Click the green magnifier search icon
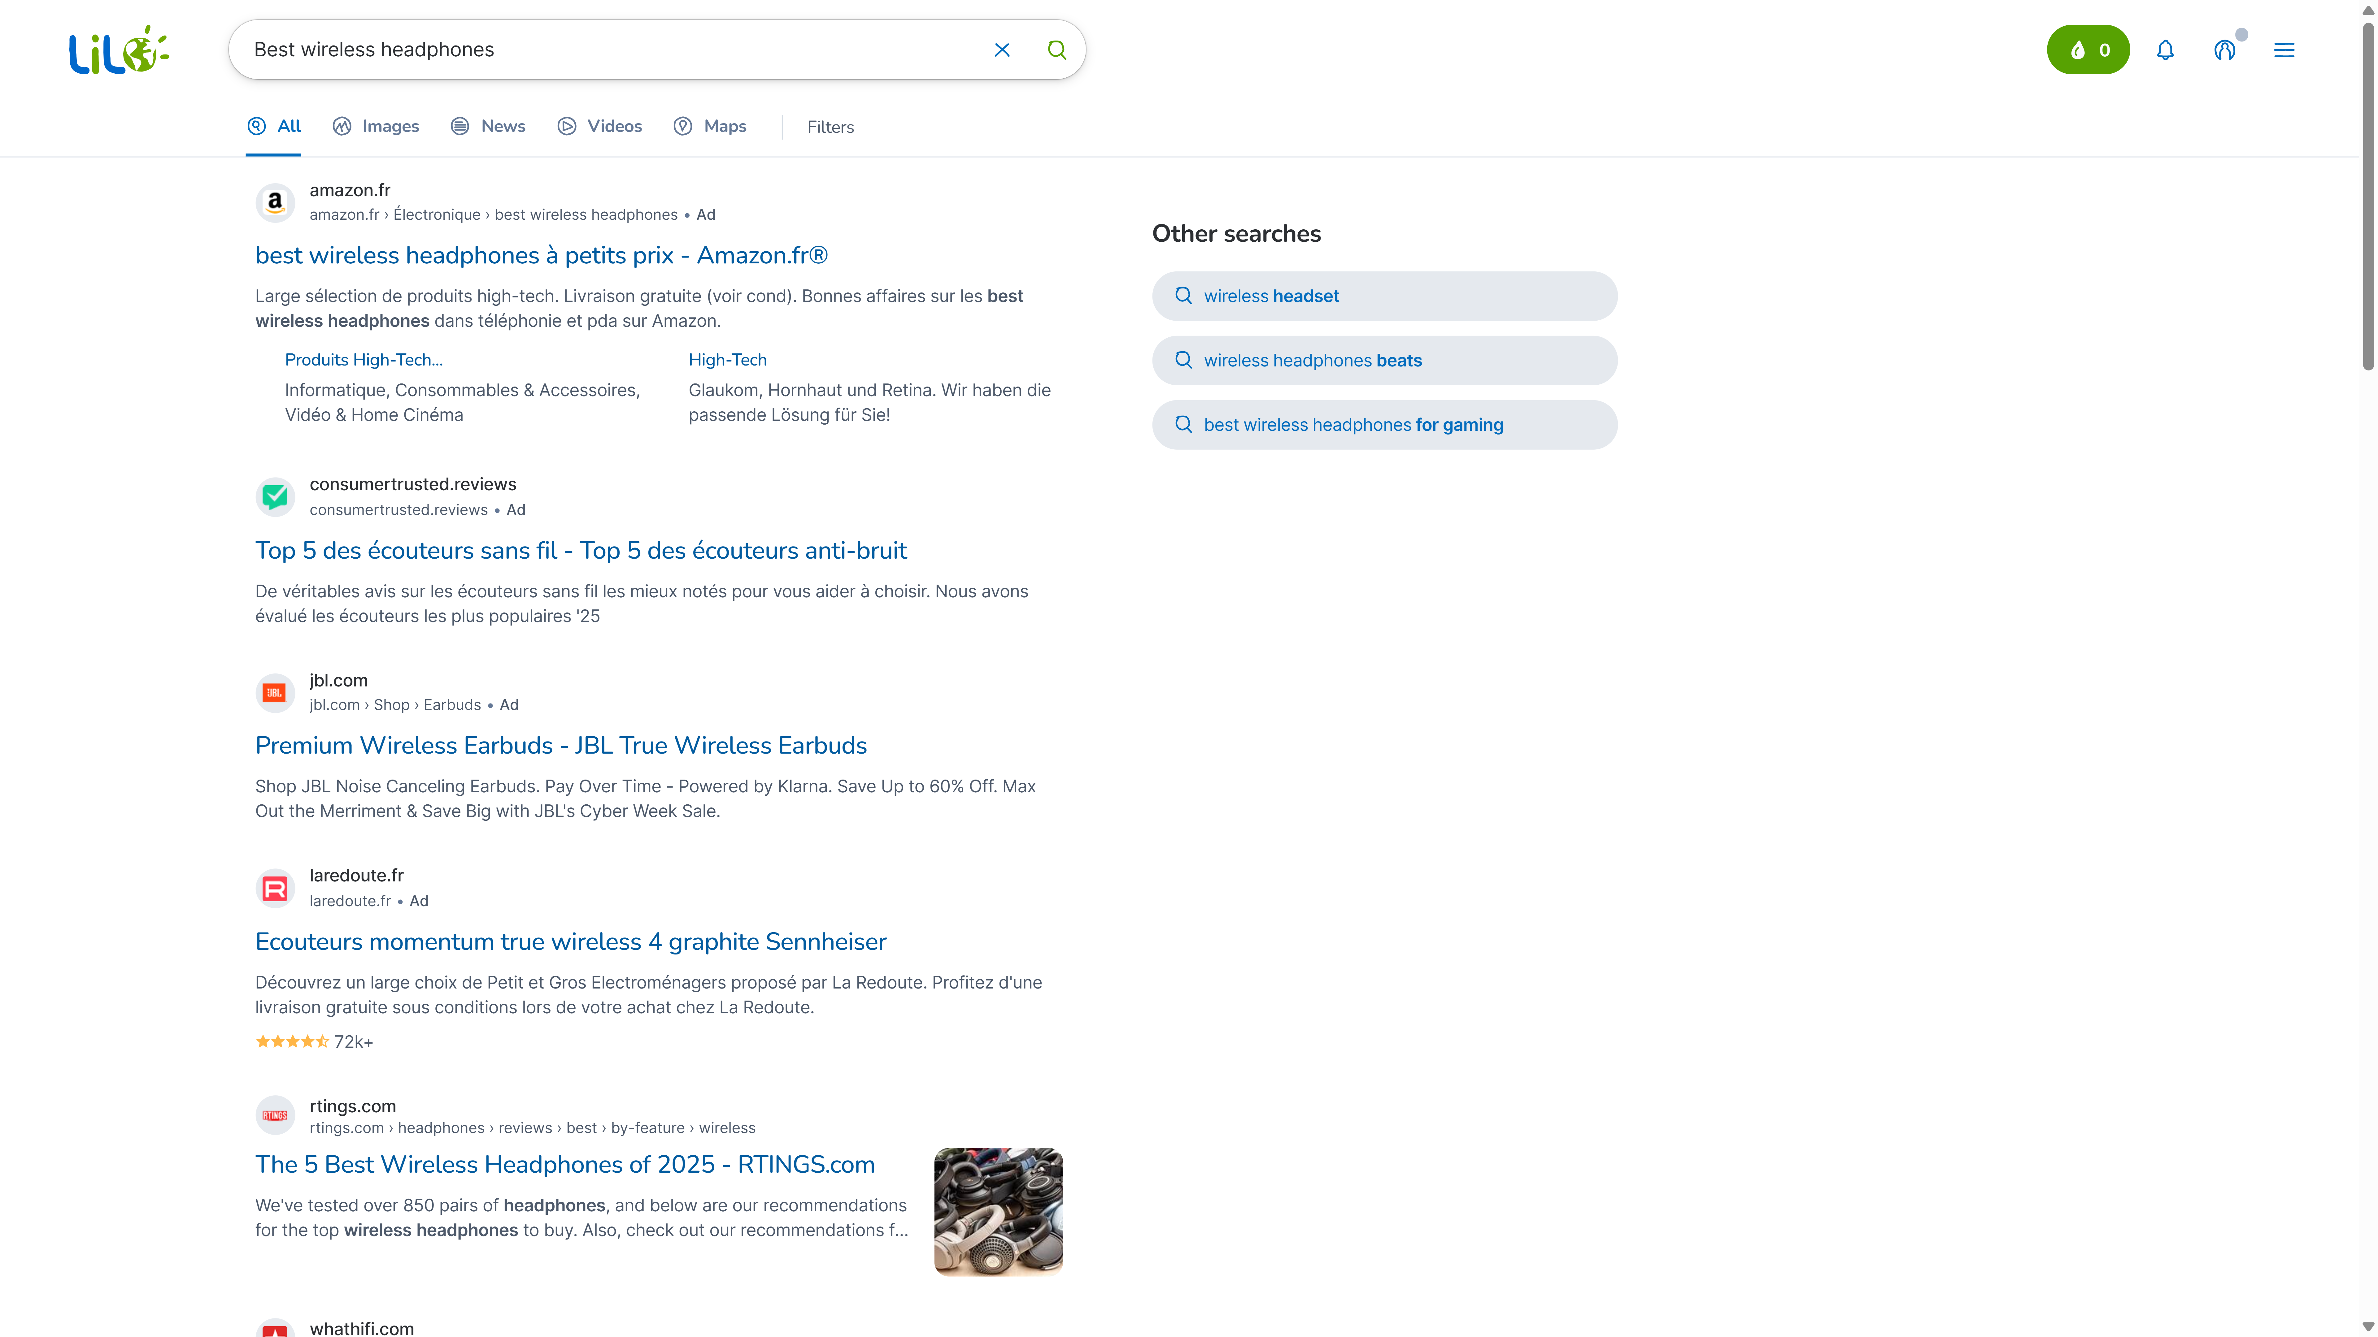This screenshot has height=1337, width=2378. 1056,50
